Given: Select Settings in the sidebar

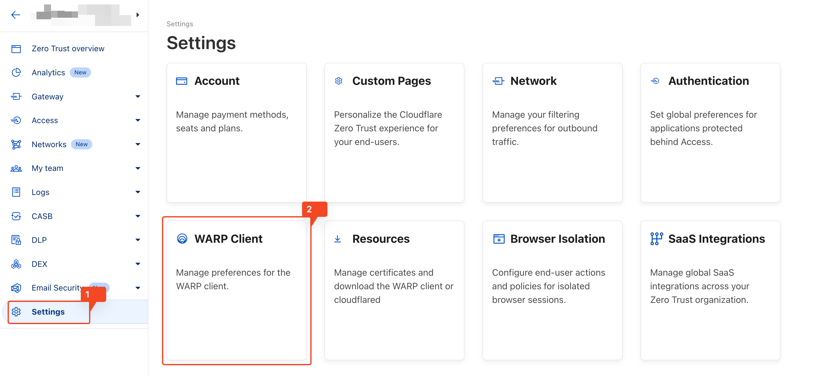Looking at the screenshot, I should tap(48, 312).
